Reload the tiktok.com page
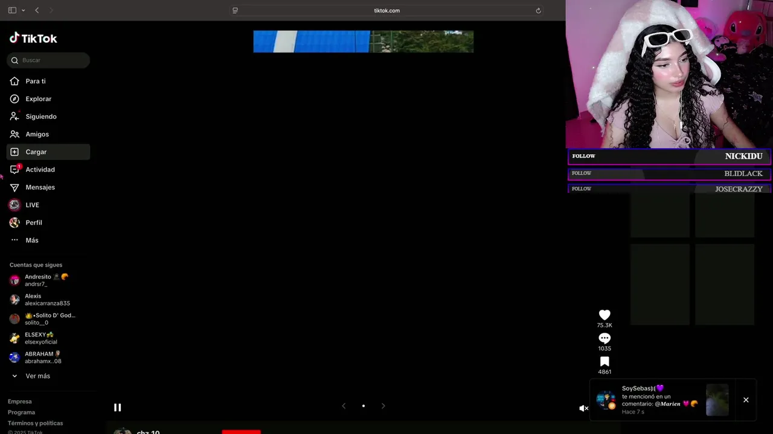Screen dimensions: 773x434 click(x=538, y=10)
